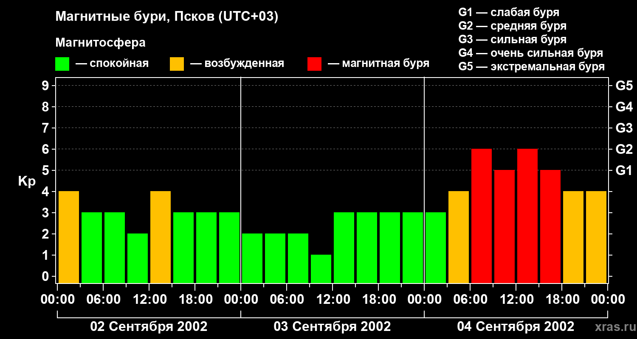Select the red Kp 5 bar ending at 18:00, 04 Сентября
The width and height of the screenshot is (637, 339).
550,226
